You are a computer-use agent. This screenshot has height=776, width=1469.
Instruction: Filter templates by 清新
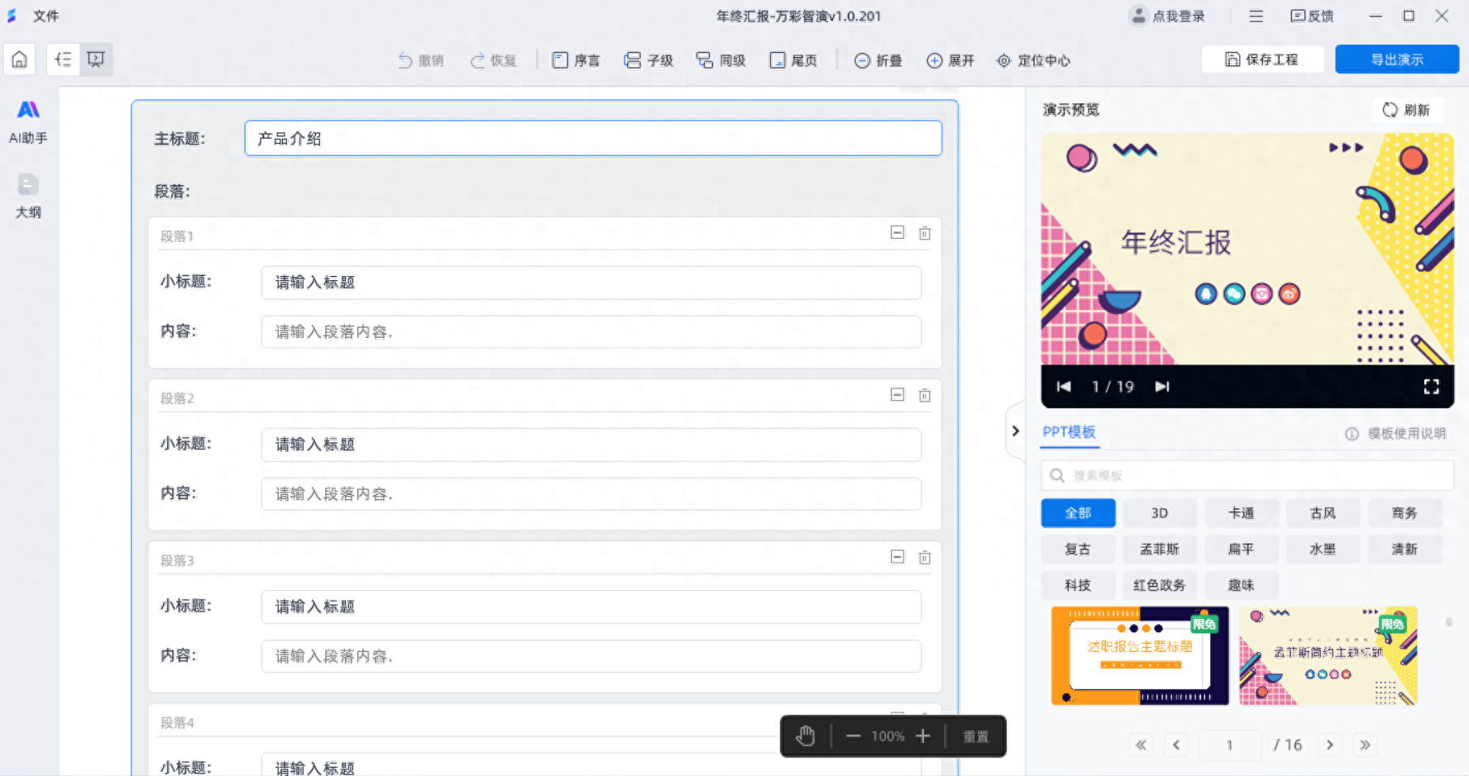pyautogui.click(x=1404, y=549)
